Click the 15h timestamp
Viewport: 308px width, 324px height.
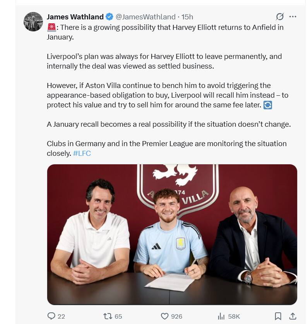[x=188, y=17]
